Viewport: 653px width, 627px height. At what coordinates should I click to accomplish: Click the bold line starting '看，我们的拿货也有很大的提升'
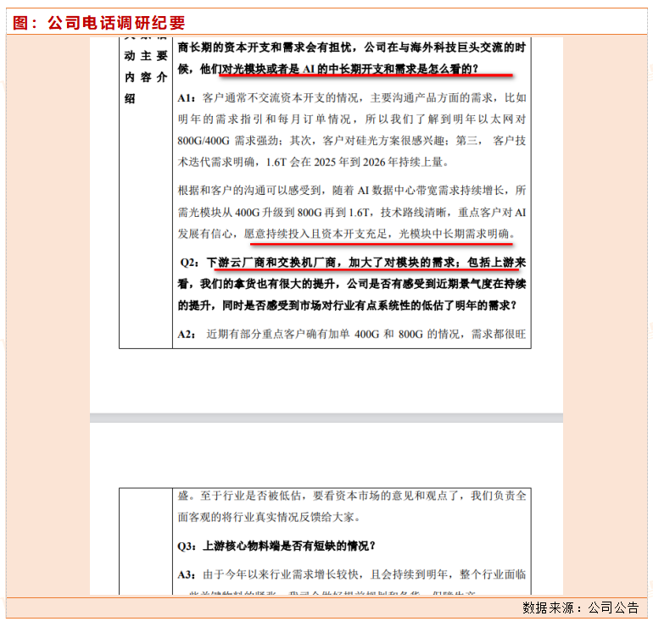point(351,284)
